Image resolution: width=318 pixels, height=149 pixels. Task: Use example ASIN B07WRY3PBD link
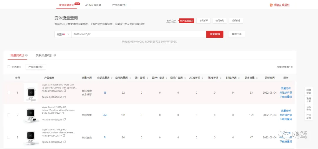(169, 42)
